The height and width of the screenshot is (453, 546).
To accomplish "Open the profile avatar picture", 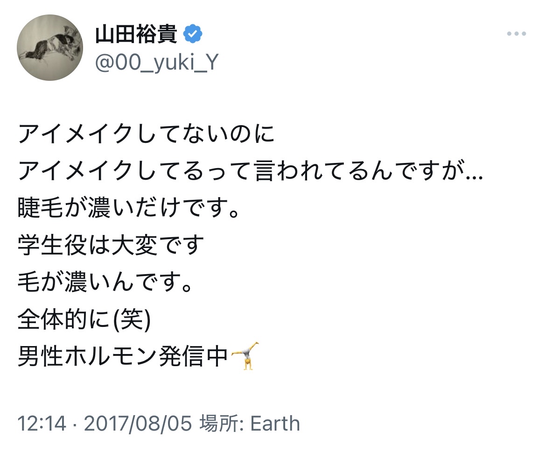I will pos(50,48).
